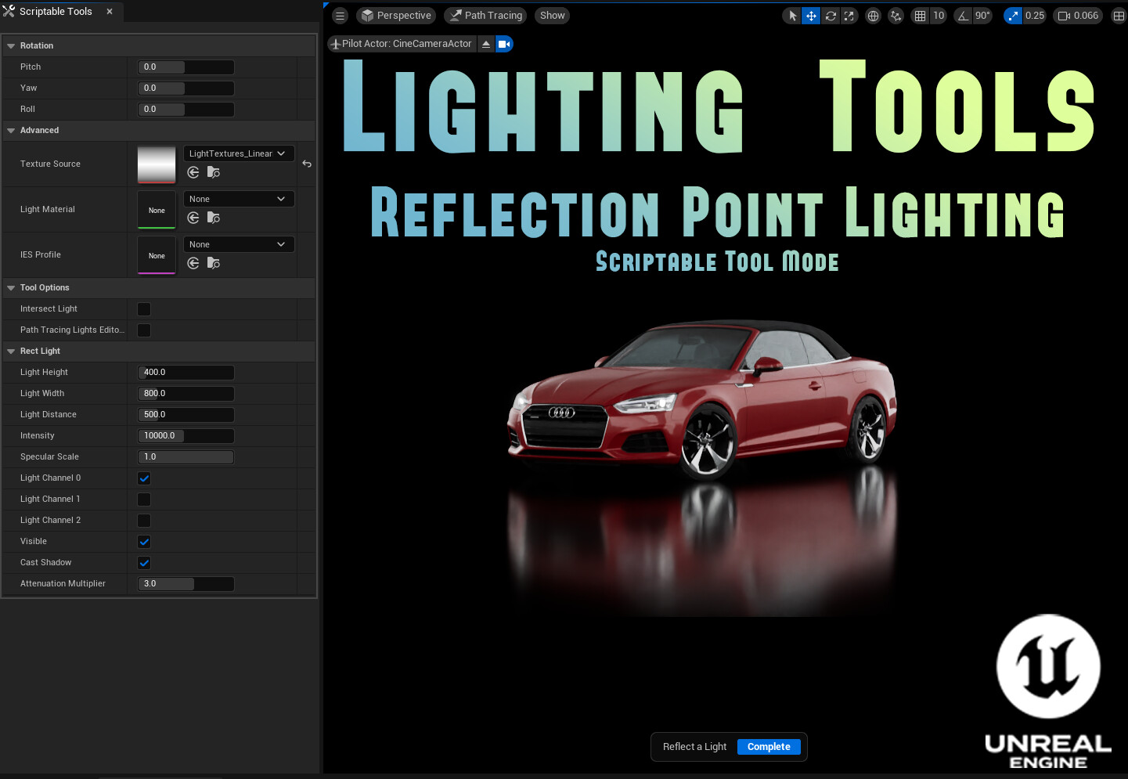Open the IES Profile None dropdown

[x=239, y=244]
